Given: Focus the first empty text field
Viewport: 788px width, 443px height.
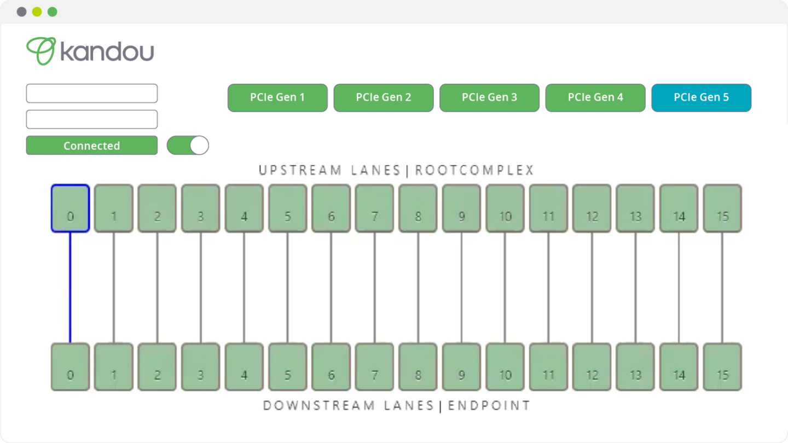Looking at the screenshot, I should click(x=92, y=93).
